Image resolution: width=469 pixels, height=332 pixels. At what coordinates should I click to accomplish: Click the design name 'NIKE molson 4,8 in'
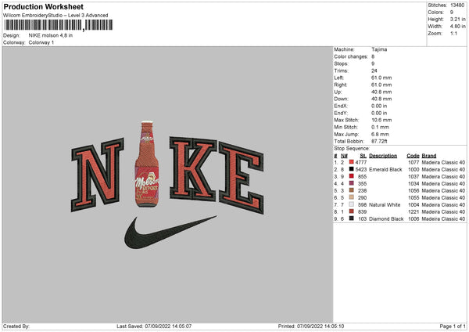pos(51,35)
